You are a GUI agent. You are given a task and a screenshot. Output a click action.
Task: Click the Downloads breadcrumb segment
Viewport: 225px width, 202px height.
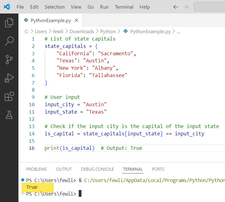[x=82, y=31]
